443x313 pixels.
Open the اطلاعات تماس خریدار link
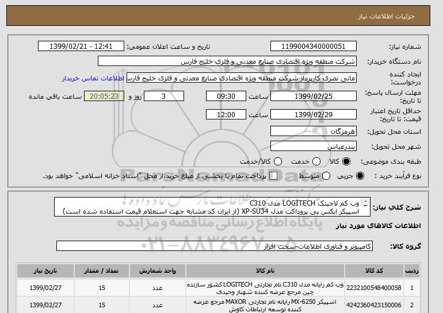pyautogui.click(x=93, y=78)
